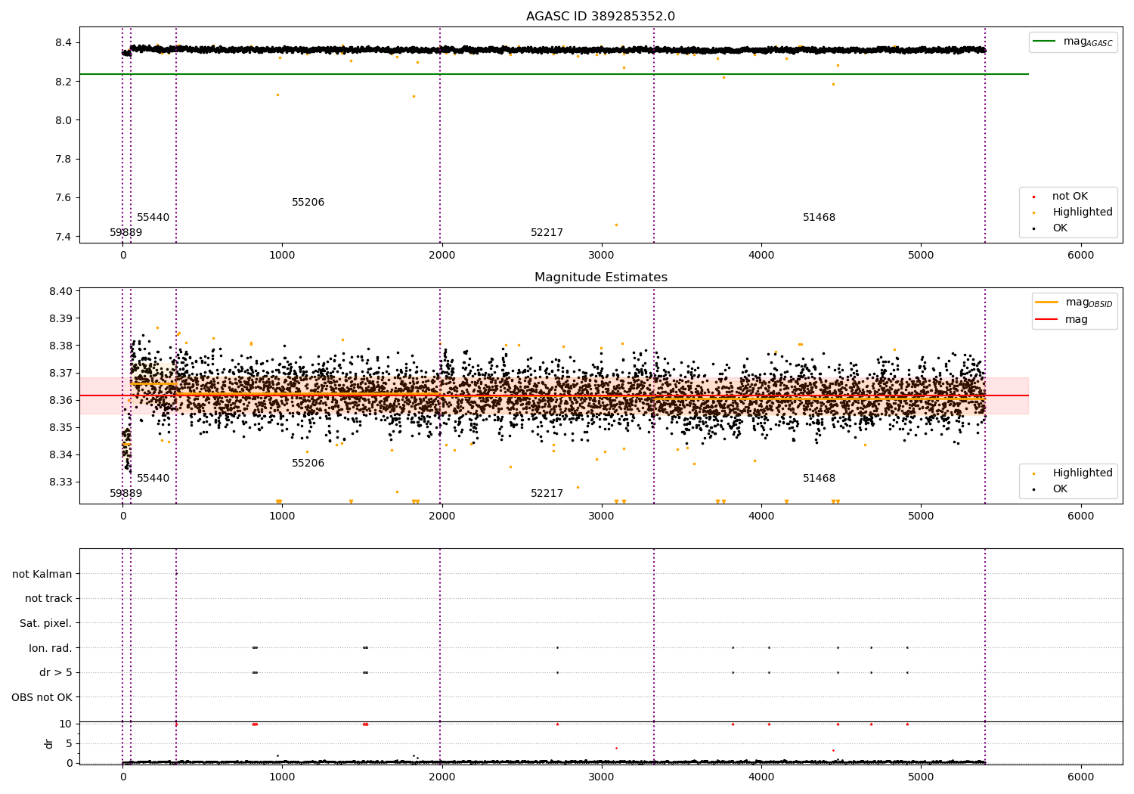Click the '8.4' y-axis tick label
The image size is (1134, 794).
click(64, 42)
